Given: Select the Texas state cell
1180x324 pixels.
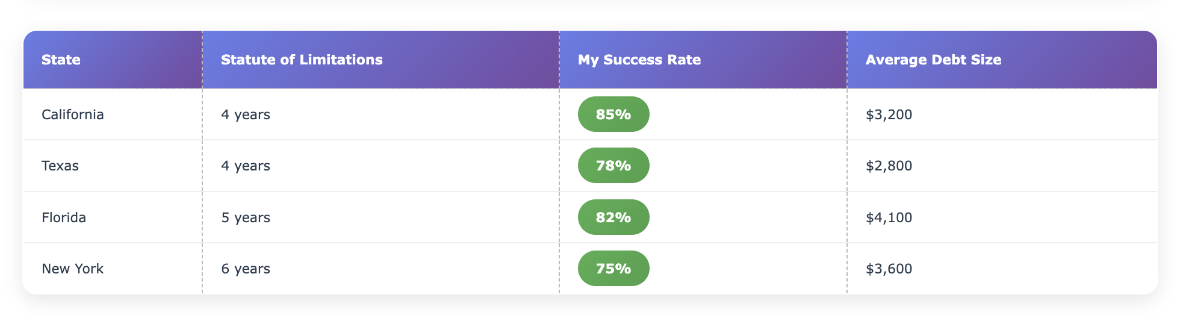Looking at the screenshot, I should click(x=113, y=166).
